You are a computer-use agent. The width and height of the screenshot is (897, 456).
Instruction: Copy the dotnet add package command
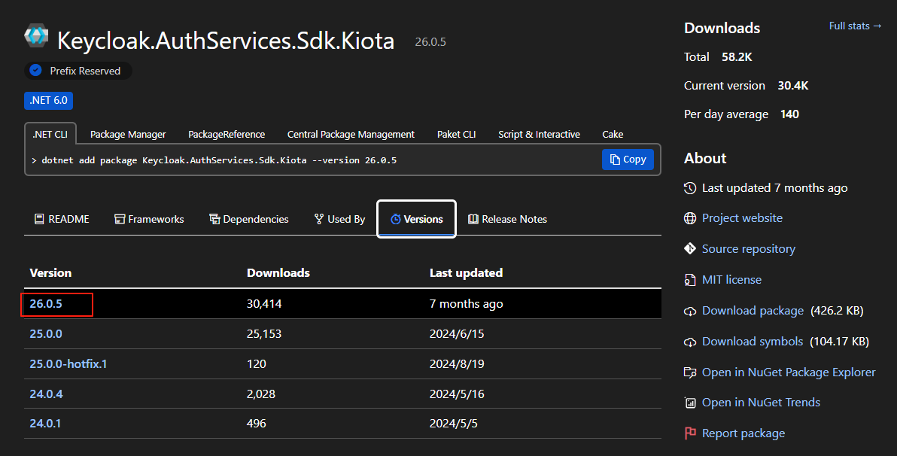coord(628,160)
